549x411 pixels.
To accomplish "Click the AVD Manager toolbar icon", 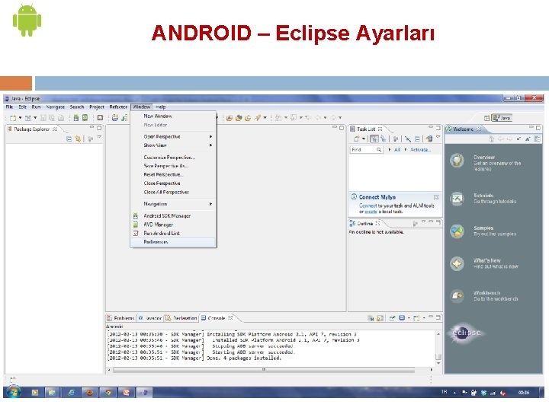I will (x=85, y=118).
